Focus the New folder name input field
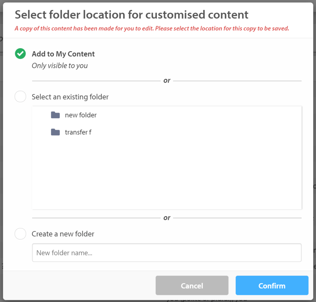This screenshot has height=302, width=316. click(167, 253)
